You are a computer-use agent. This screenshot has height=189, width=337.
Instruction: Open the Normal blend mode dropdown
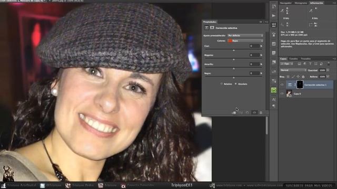[293, 70]
